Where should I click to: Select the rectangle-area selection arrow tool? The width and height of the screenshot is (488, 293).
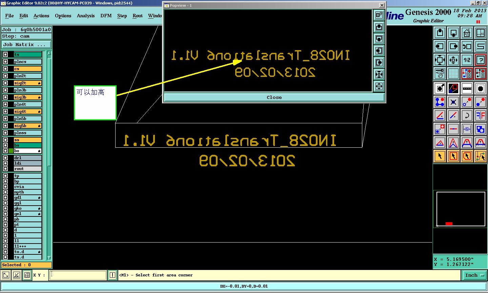[x=453, y=156]
